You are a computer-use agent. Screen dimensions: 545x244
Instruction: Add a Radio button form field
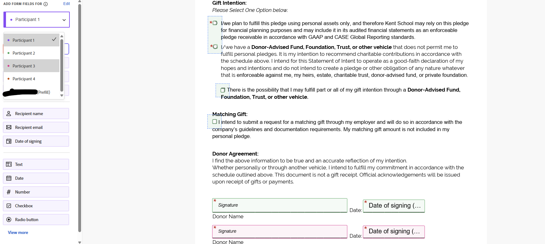point(36,220)
